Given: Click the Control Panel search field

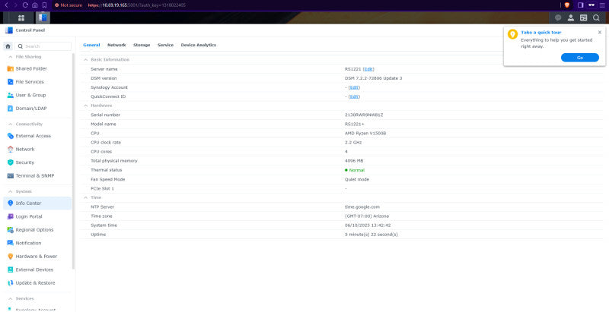Looking at the screenshot, I should (x=43, y=46).
